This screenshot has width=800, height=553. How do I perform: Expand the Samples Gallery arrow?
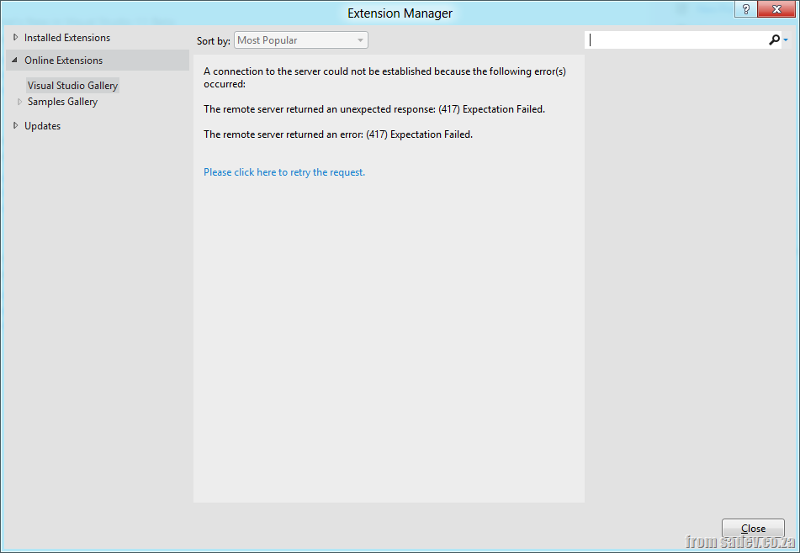[x=20, y=102]
